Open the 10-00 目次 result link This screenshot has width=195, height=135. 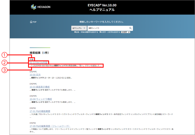point(35,75)
